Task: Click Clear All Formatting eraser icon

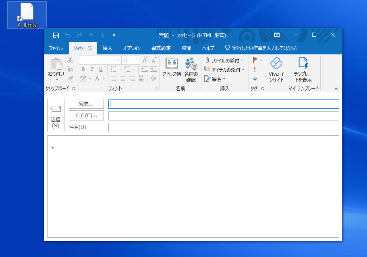Action: 153,79
